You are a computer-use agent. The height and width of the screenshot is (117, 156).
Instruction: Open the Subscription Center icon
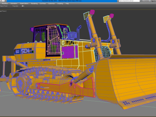[x=144, y=1]
